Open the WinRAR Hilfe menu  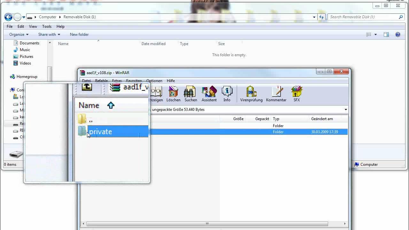pos(171,81)
